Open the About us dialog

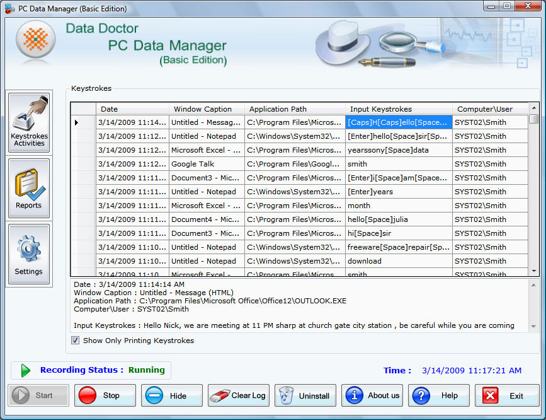(372, 395)
